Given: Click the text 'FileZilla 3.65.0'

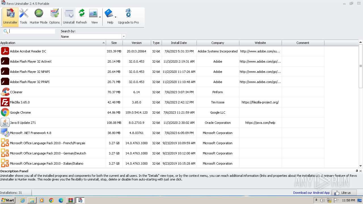Looking at the screenshot, I should 20,102.
